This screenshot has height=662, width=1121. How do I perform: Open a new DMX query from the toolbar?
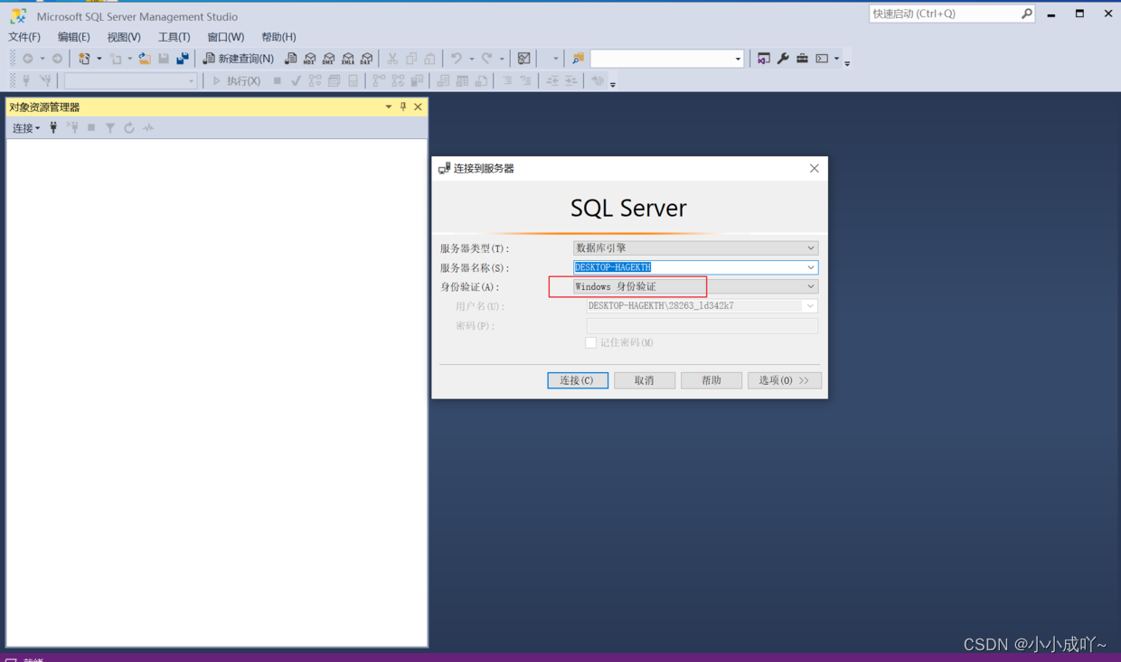click(x=328, y=58)
